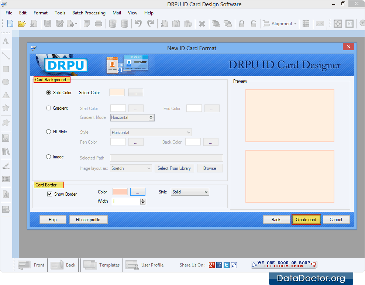Viewport: 365px width, 285px height.
Task: Open the File menu
Action: 9,13
